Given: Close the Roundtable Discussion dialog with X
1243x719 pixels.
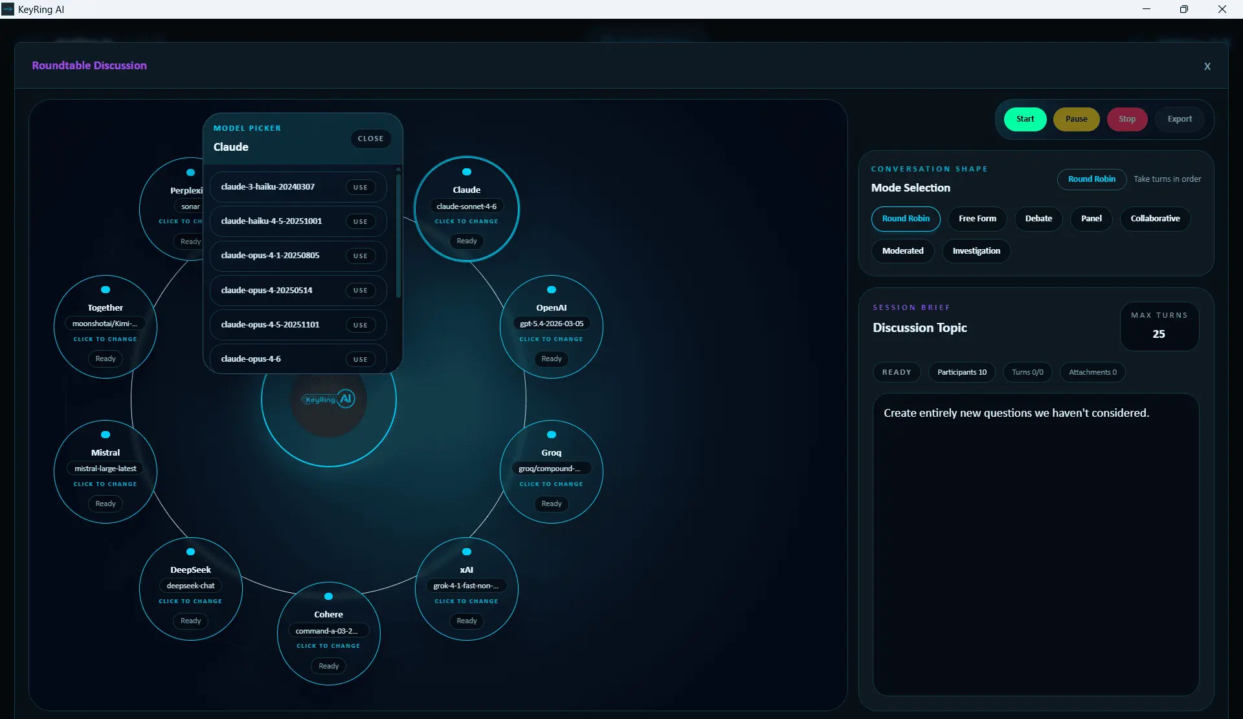Looking at the screenshot, I should [1207, 66].
